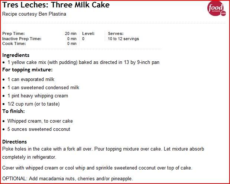Select the sweetened condensed milk ingredient
The height and width of the screenshot is (184, 230).
tap(43, 87)
